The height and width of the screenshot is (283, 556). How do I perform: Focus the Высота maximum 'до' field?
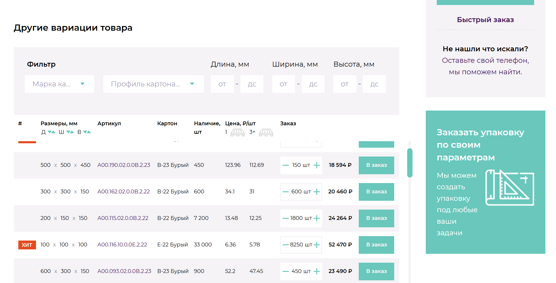click(x=374, y=84)
